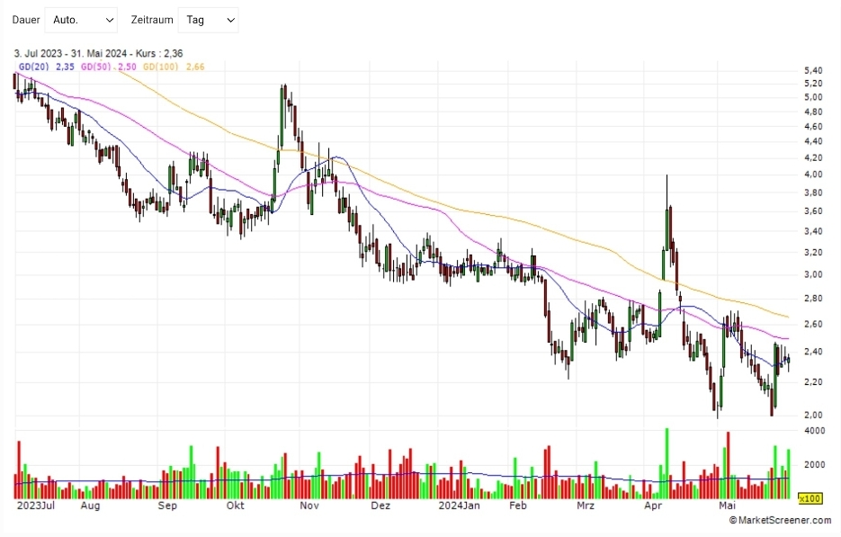Select the GD(20) value 2,35 label
The image size is (841, 537).
pyautogui.click(x=64, y=66)
